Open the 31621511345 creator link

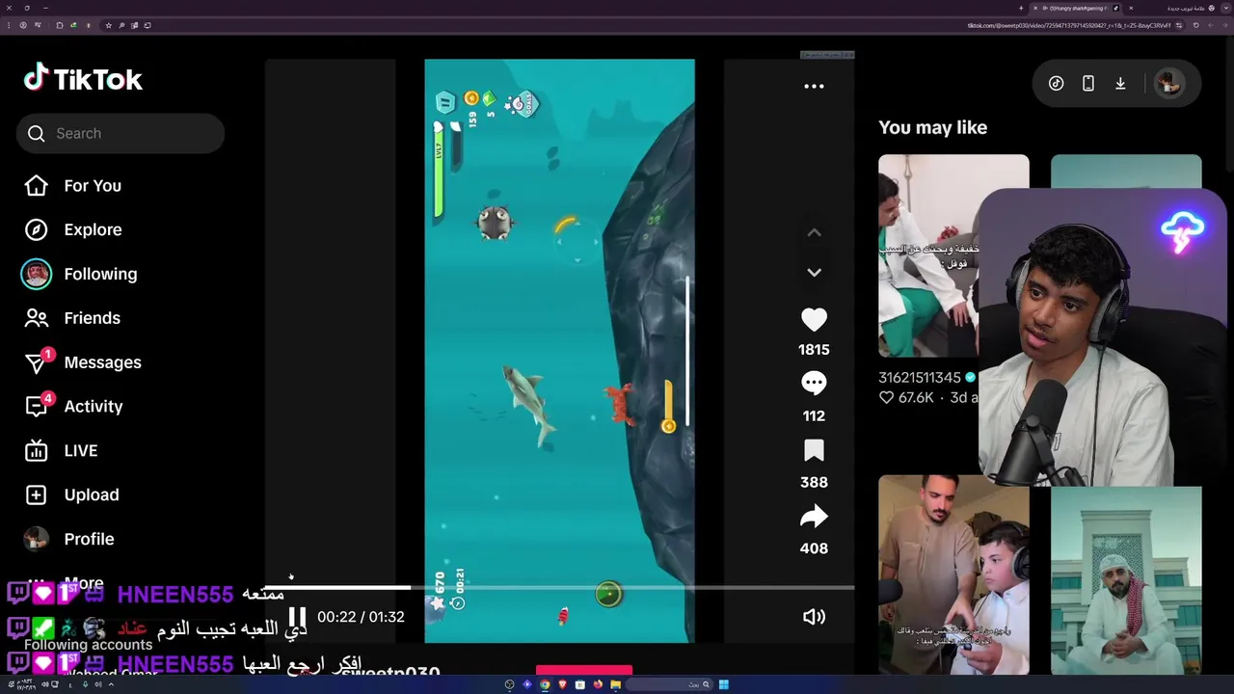tap(920, 378)
